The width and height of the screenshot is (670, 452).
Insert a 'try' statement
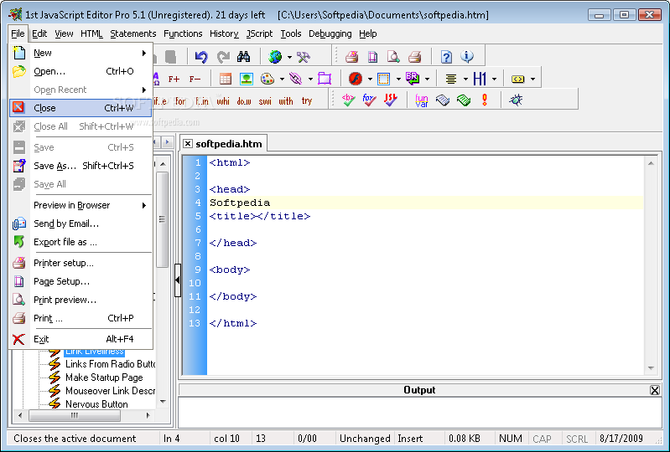click(307, 101)
